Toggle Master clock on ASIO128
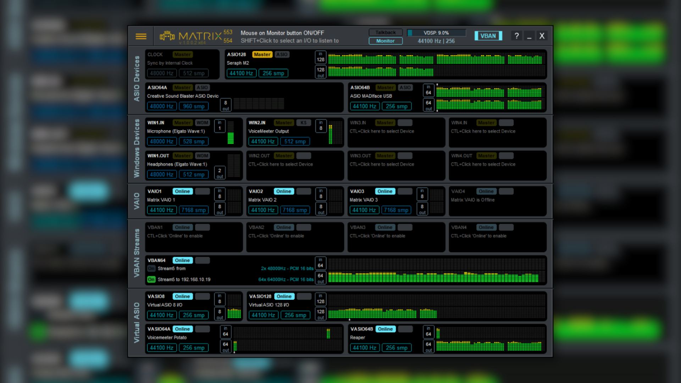681x383 pixels. 262,54
